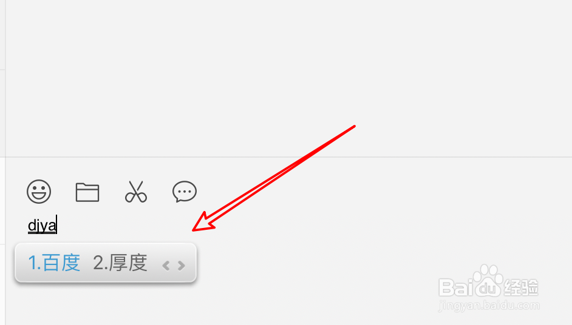Screen dimensions: 572x325
Task: Click the narrow left sidebar strip
Action: point(2,162)
